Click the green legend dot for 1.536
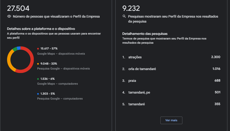 tap(38, 79)
